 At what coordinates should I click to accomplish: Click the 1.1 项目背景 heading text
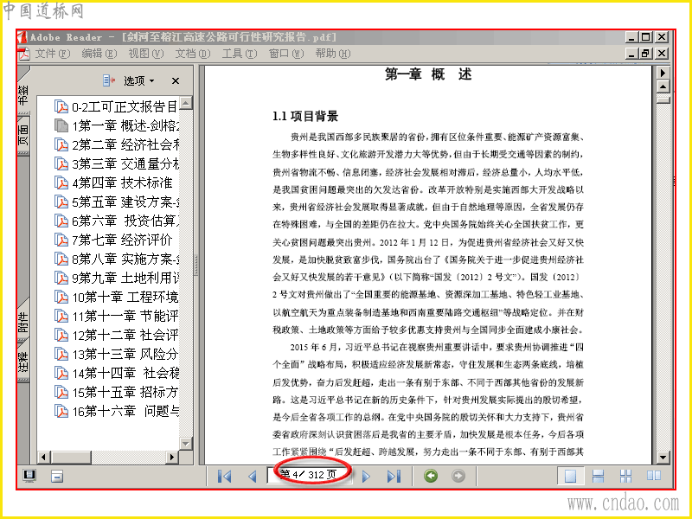305,117
